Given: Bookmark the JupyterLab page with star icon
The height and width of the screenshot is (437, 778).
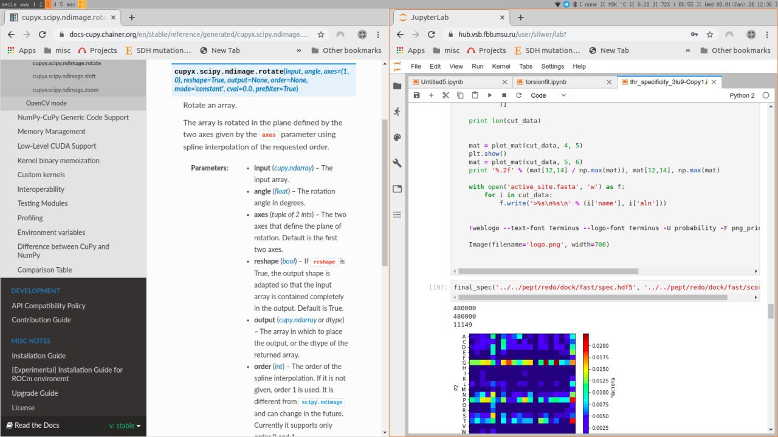Looking at the screenshot, I should point(710,35).
